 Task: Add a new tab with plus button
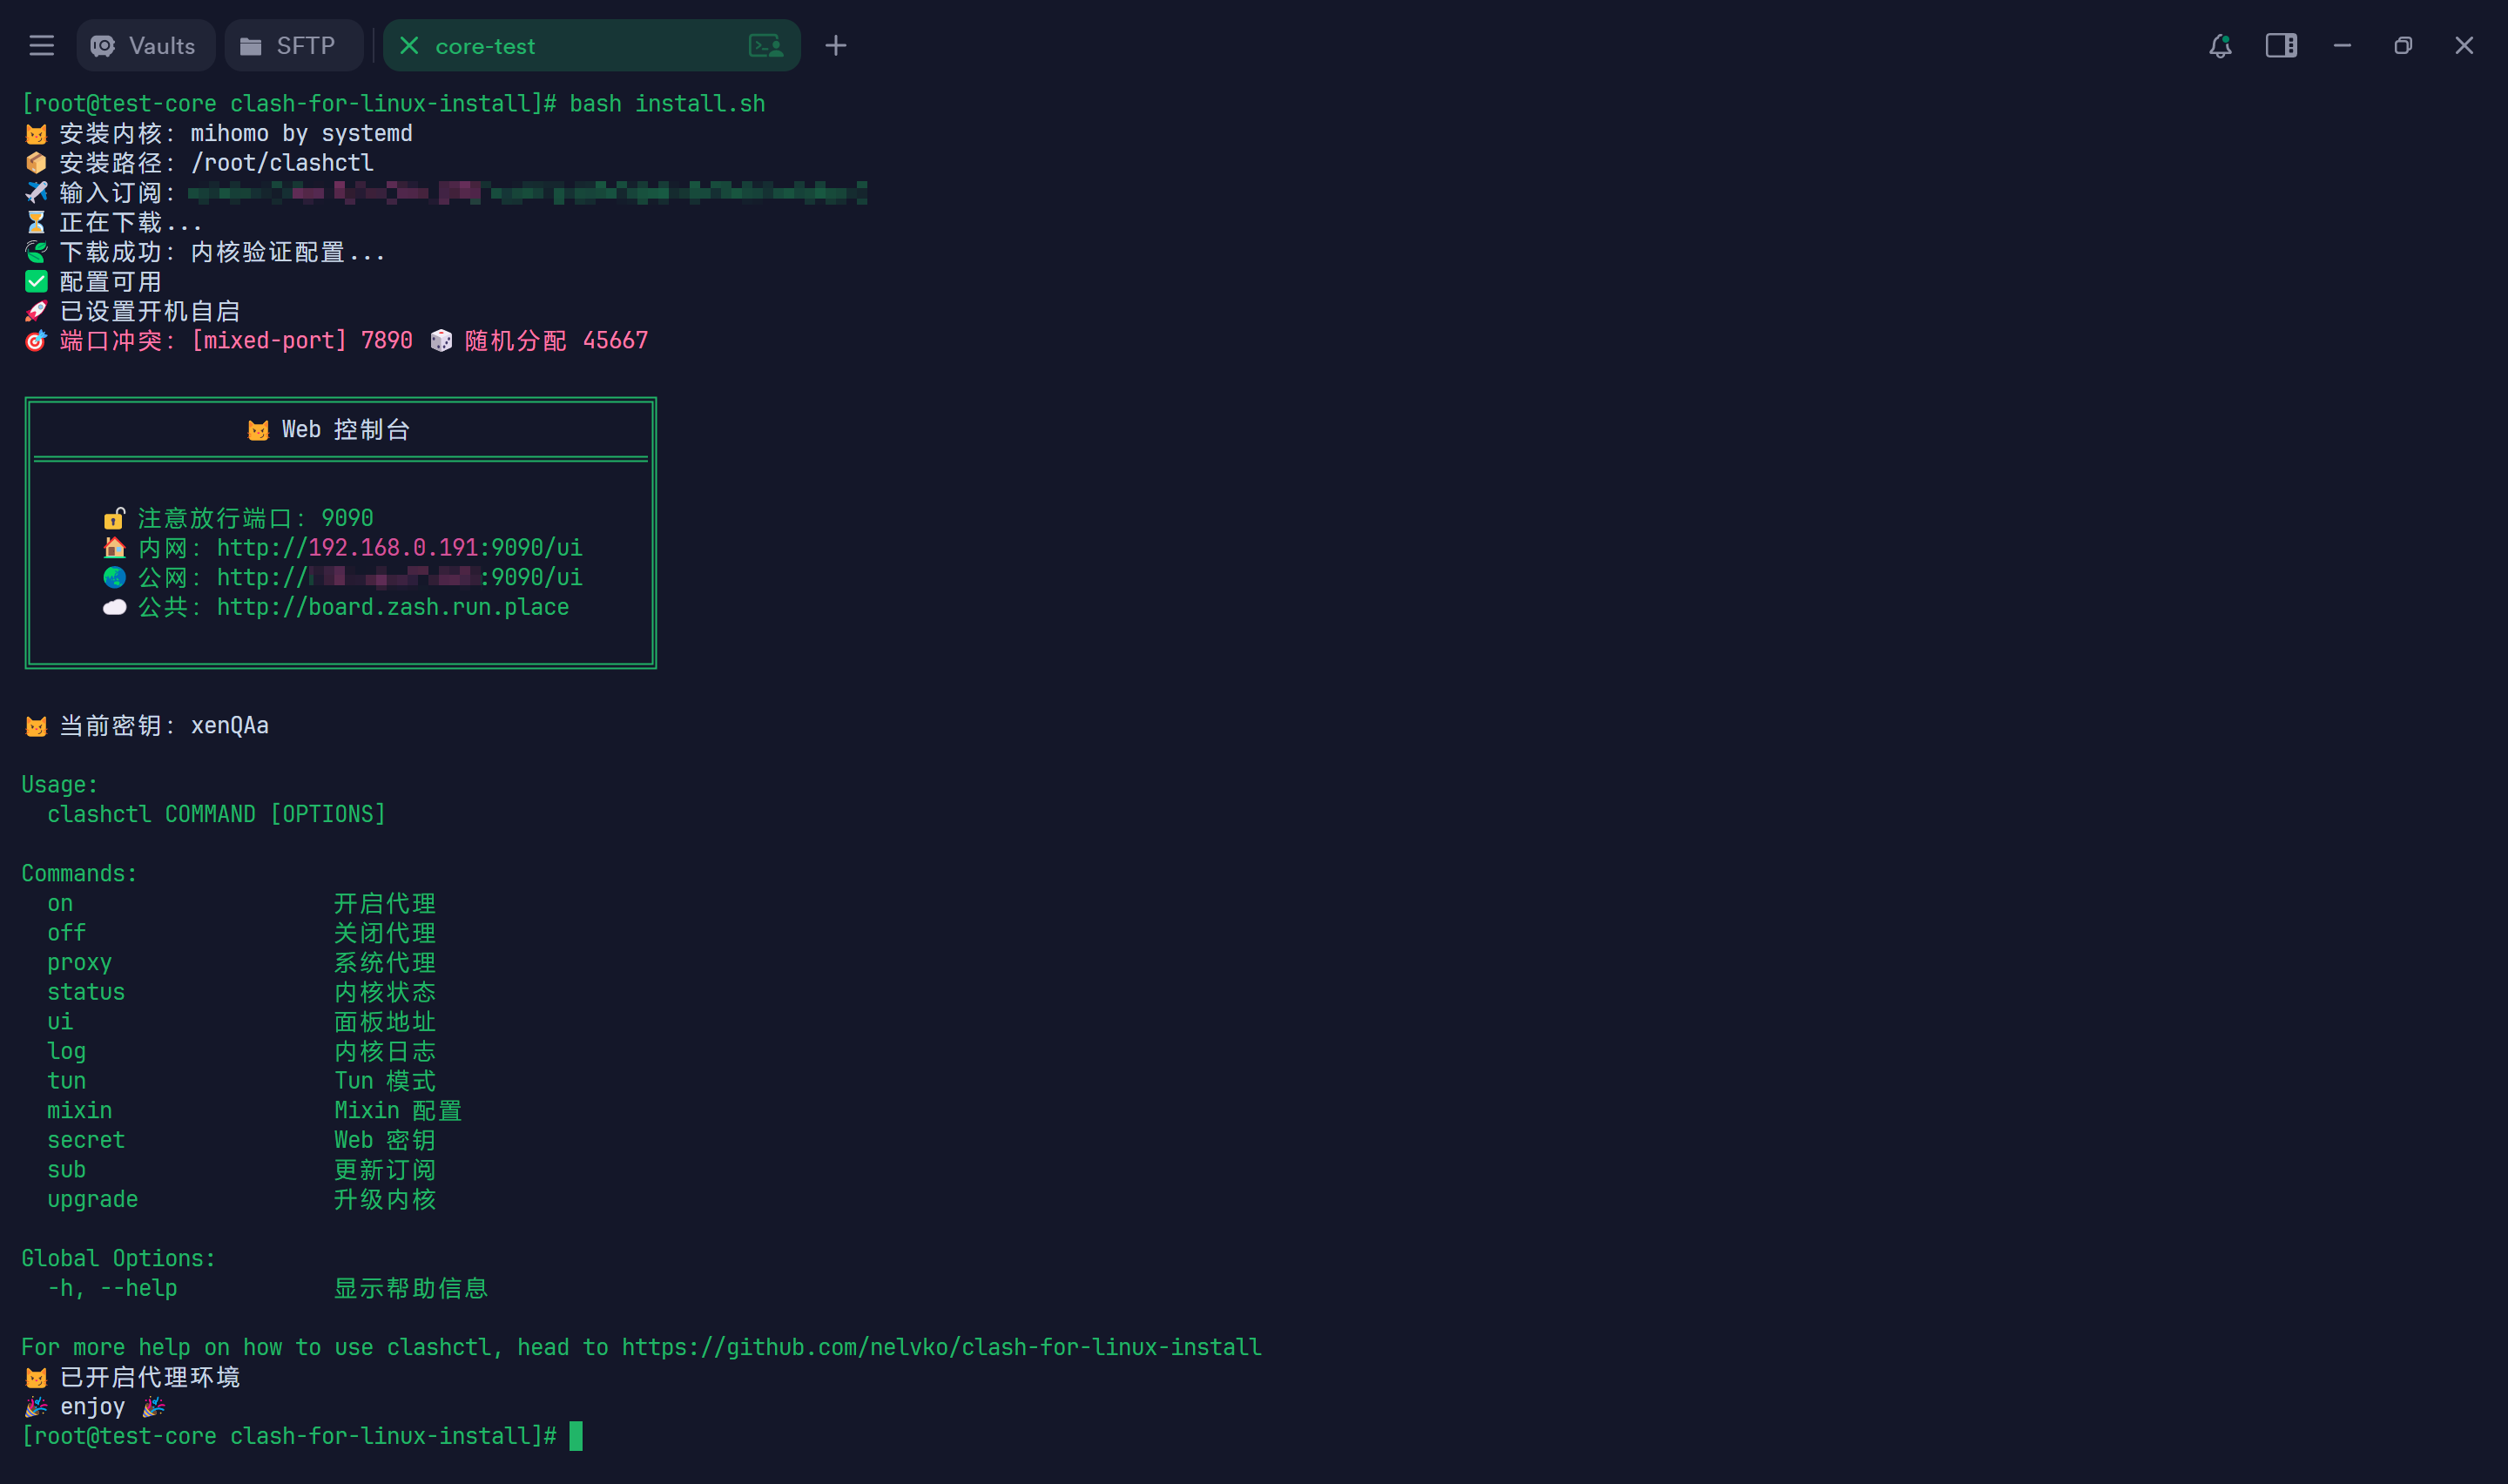tap(836, 46)
